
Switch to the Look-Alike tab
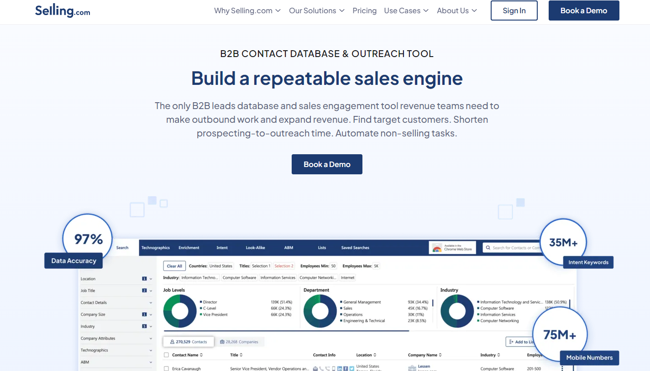[x=255, y=248]
